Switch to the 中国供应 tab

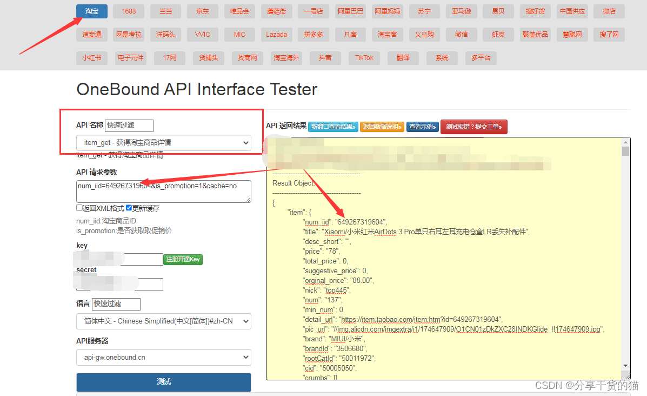572,11
